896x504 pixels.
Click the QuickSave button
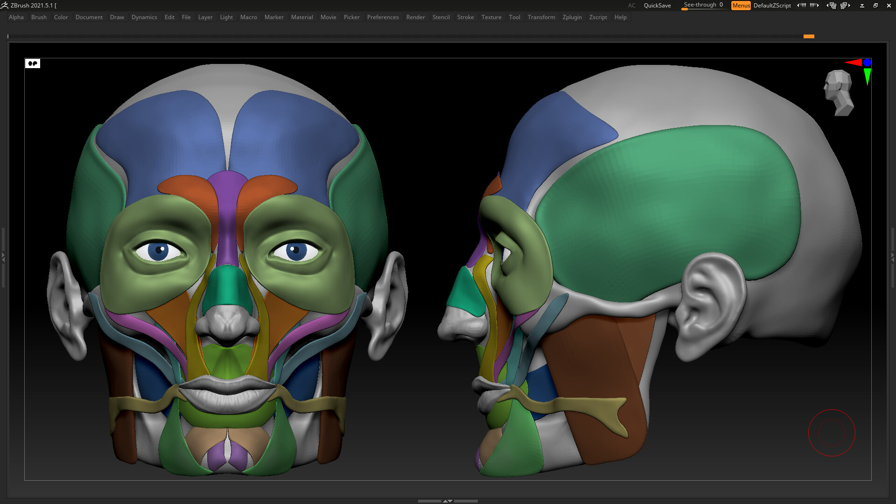click(x=657, y=5)
